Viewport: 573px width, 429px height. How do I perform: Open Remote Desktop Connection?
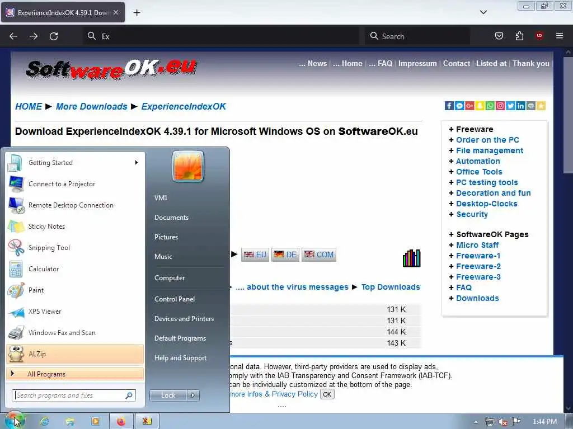71,205
